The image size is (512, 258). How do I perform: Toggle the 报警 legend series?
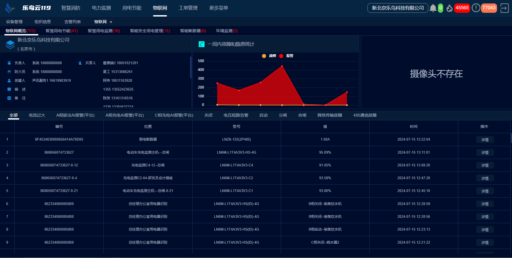point(286,56)
